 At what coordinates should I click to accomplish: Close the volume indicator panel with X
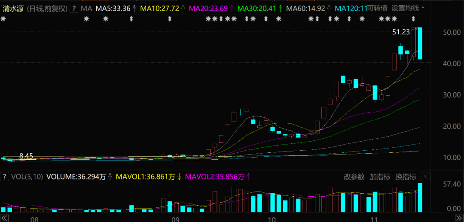425,177
